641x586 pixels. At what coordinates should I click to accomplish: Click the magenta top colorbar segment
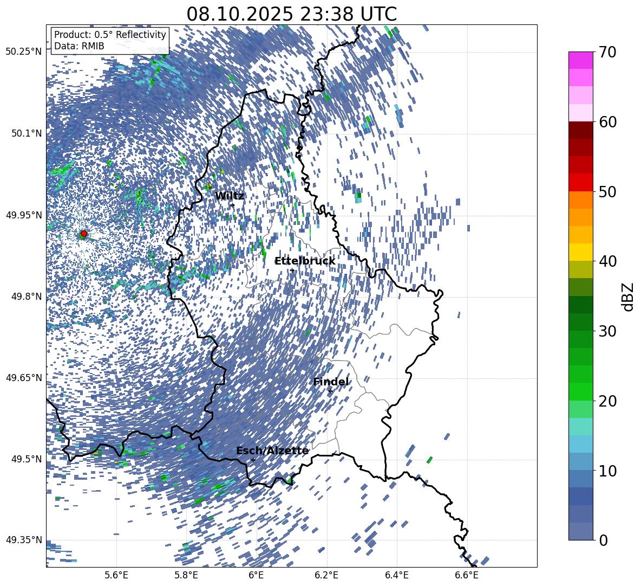pyautogui.click(x=580, y=61)
